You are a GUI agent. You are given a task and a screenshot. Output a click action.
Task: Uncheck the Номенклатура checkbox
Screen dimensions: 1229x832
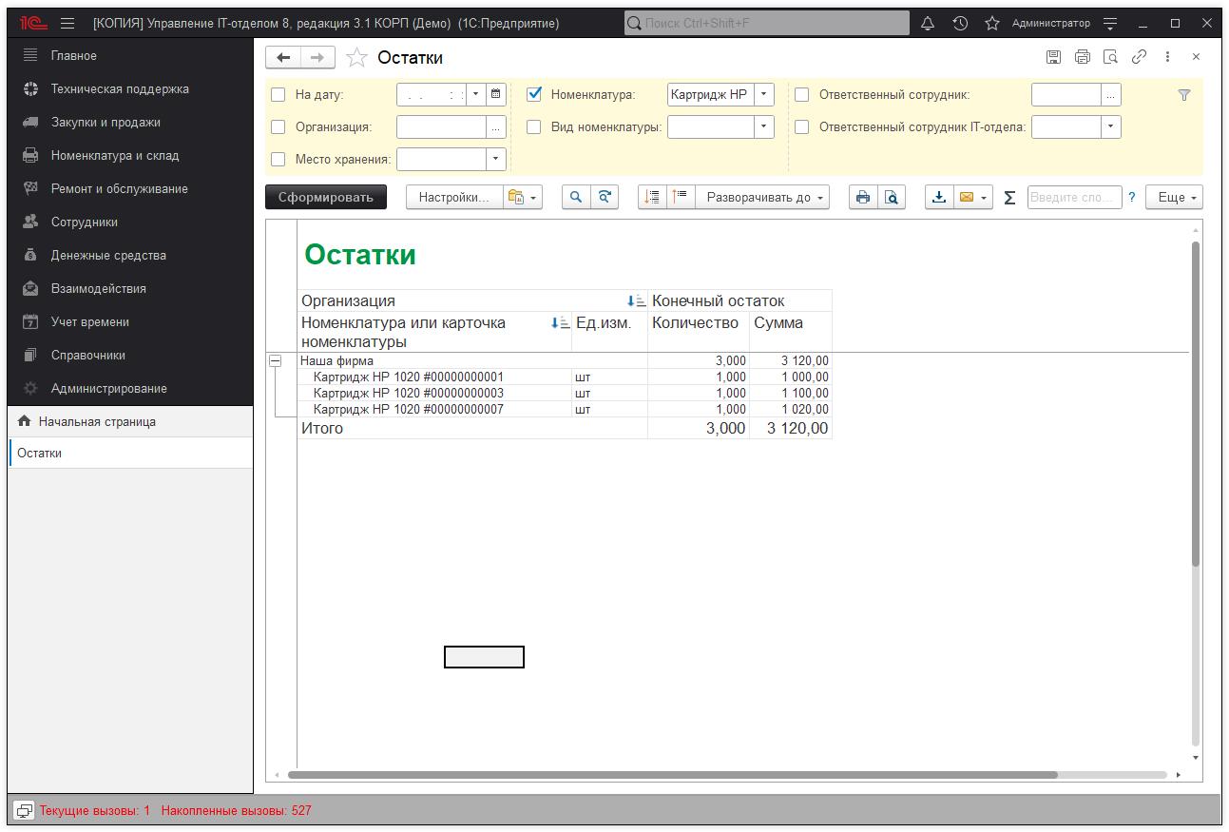[534, 95]
